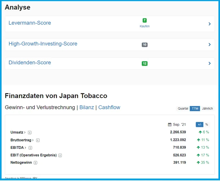220x181 pixels.
Task: Expand the Dividenden-Score row chevron
Action: point(210,63)
